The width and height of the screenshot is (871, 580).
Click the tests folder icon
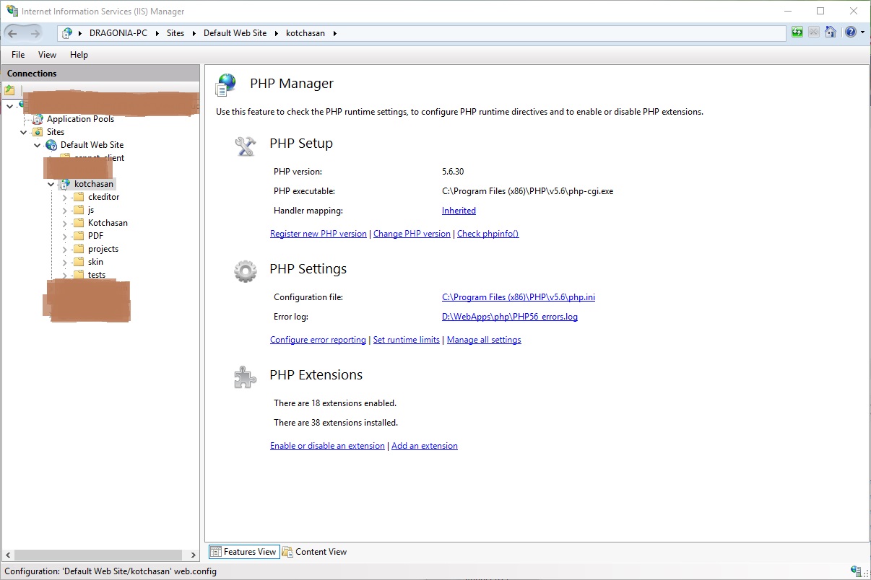tap(79, 275)
